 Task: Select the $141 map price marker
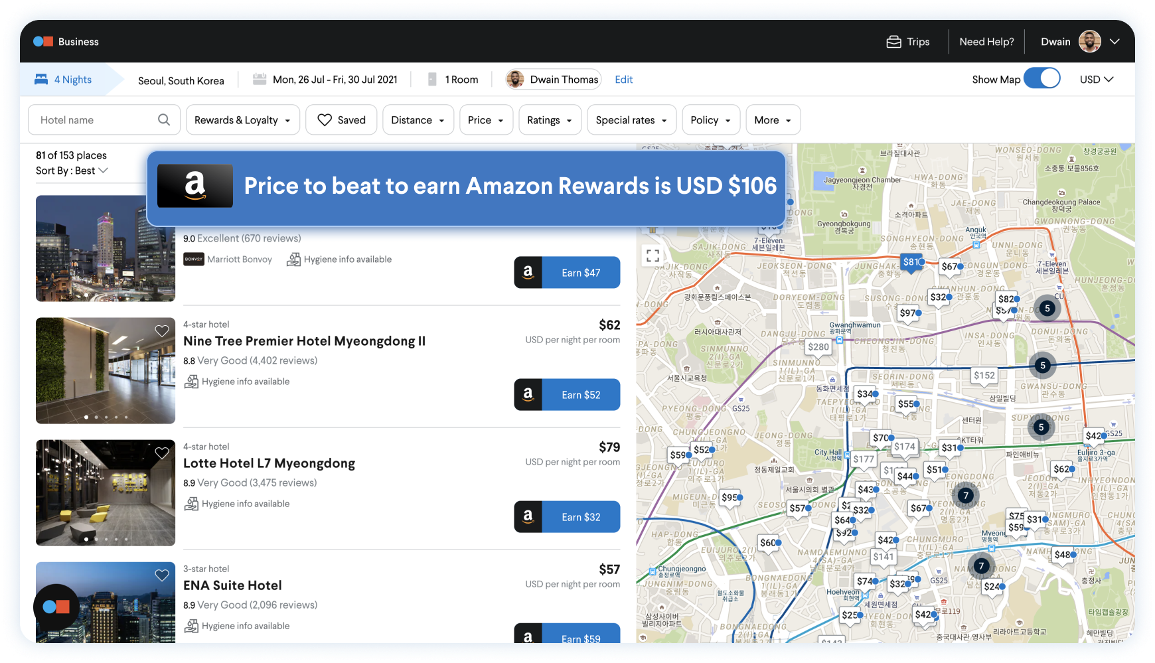pyautogui.click(x=884, y=557)
